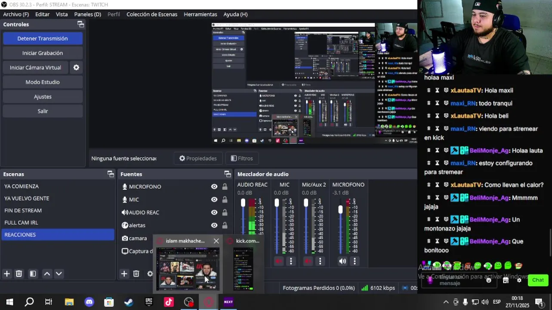Open the Editar menu

42,14
